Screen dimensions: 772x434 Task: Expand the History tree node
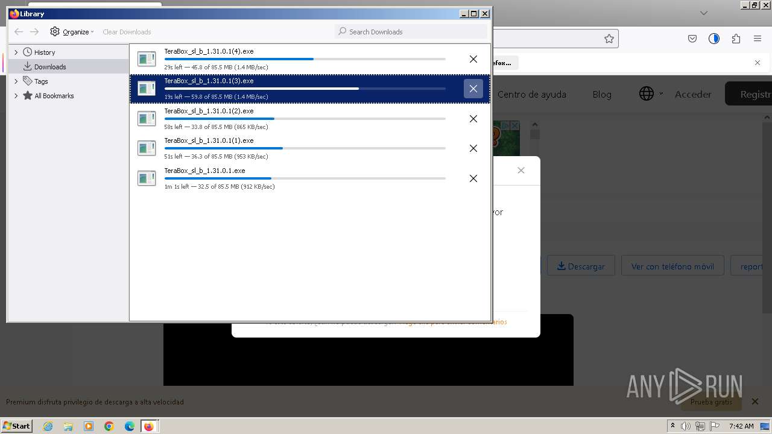click(x=16, y=52)
